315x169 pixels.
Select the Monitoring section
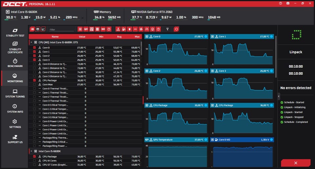pos(15,78)
